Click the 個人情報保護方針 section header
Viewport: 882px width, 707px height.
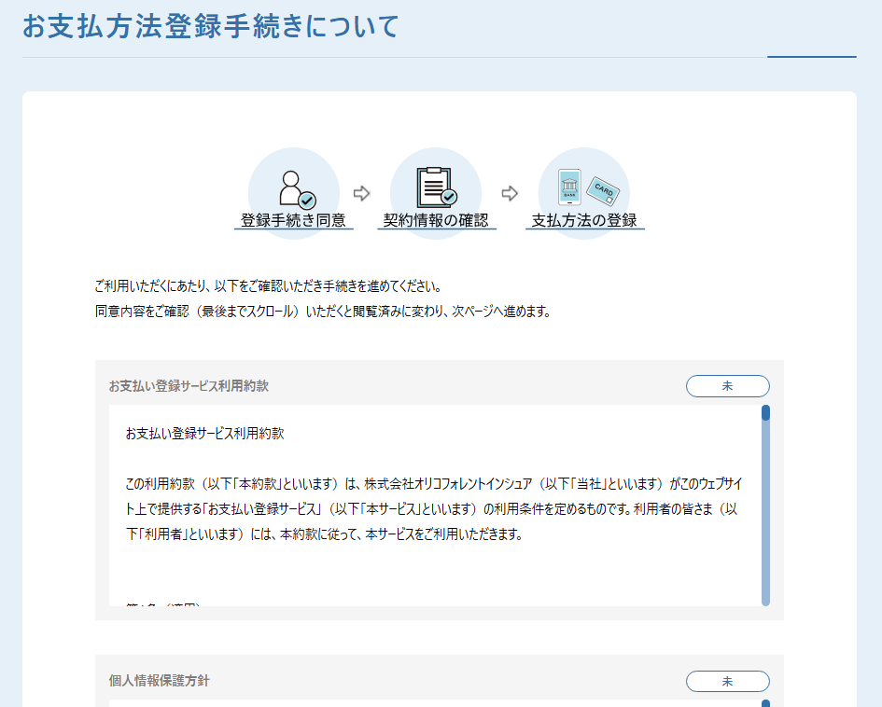tap(160, 681)
